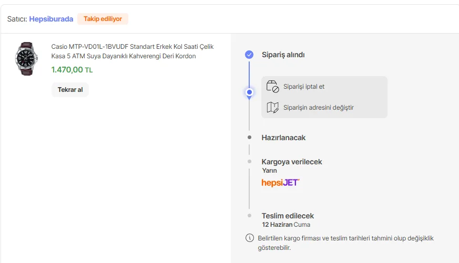
Task: Click the cancel order package icon
Action: [272, 87]
